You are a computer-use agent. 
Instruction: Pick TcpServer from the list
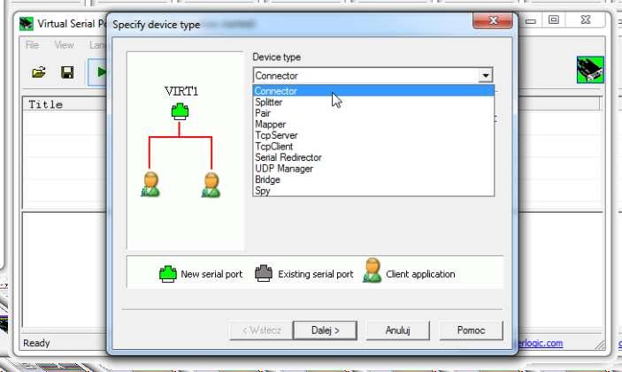[x=373, y=135]
